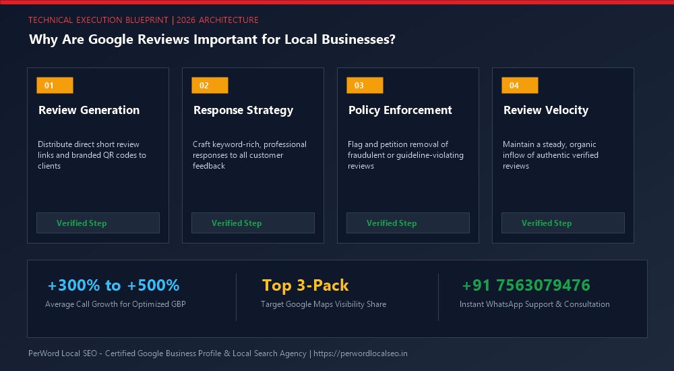Click the orange 03 step badge
The width and height of the screenshot is (674, 371).
point(365,85)
